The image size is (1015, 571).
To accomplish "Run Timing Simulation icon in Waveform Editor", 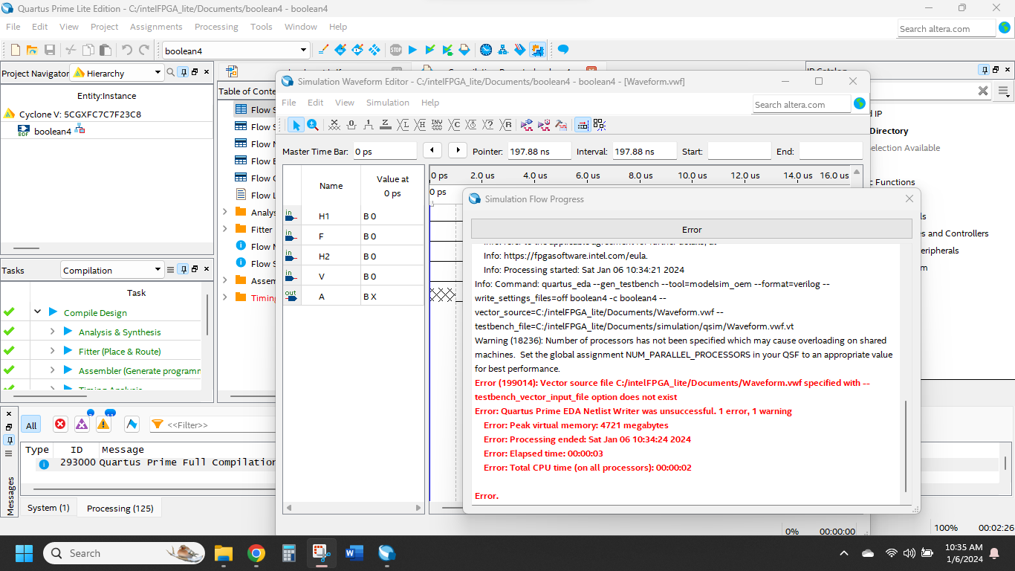I will coord(544,125).
